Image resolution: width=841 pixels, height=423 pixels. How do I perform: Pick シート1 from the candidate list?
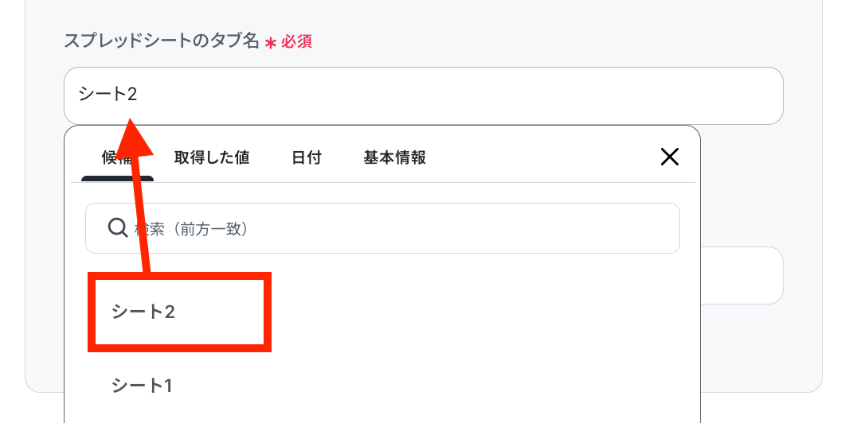(x=142, y=386)
